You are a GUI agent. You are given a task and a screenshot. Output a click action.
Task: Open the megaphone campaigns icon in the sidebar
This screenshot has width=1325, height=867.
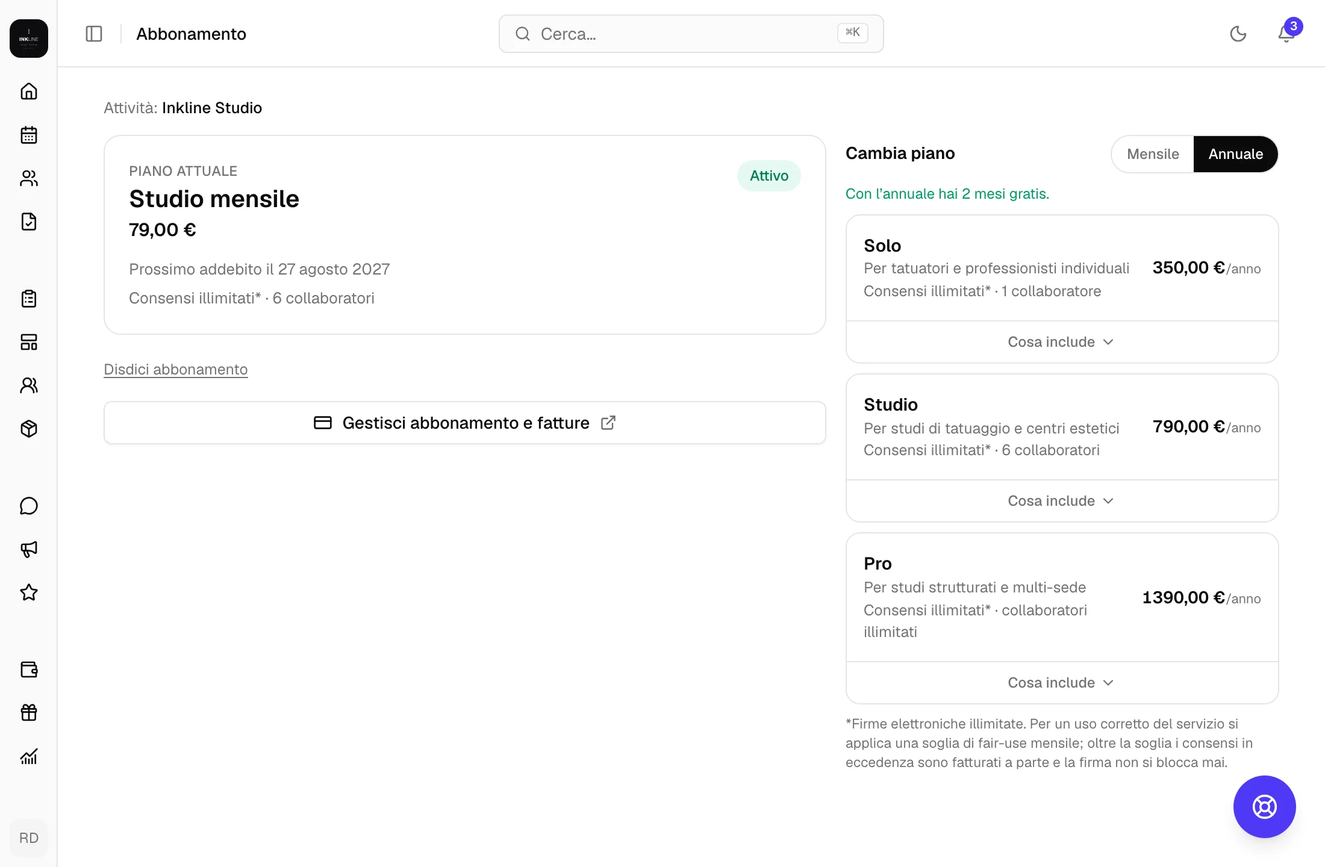29,549
